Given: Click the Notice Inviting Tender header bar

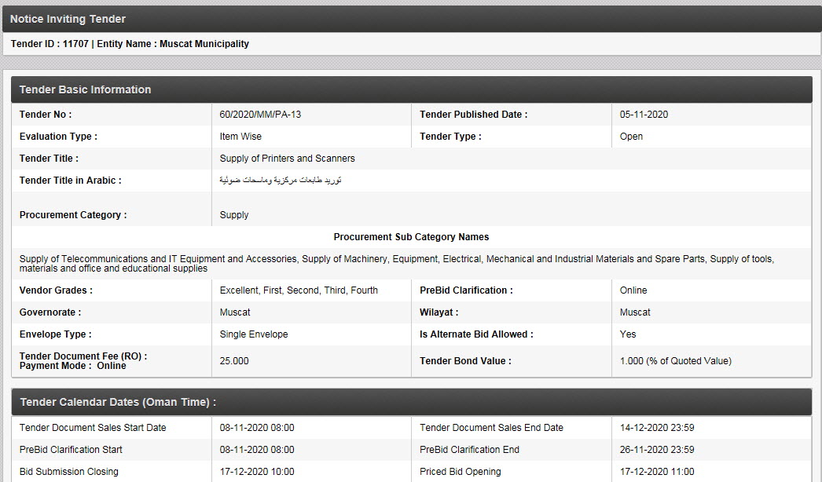Looking at the screenshot, I should (410, 19).
